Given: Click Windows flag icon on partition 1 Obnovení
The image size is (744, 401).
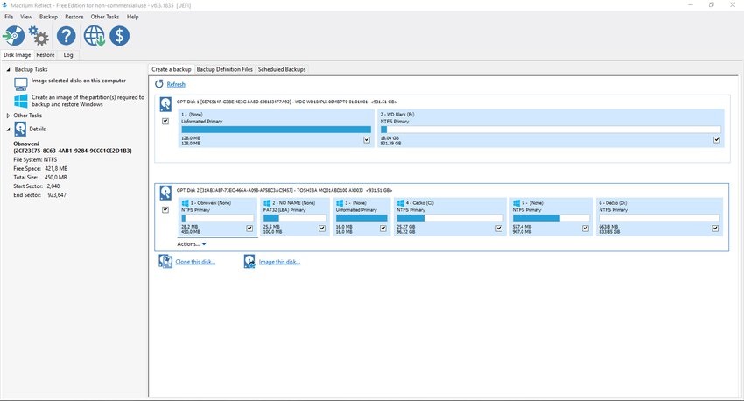Looking at the screenshot, I should click(185, 202).
